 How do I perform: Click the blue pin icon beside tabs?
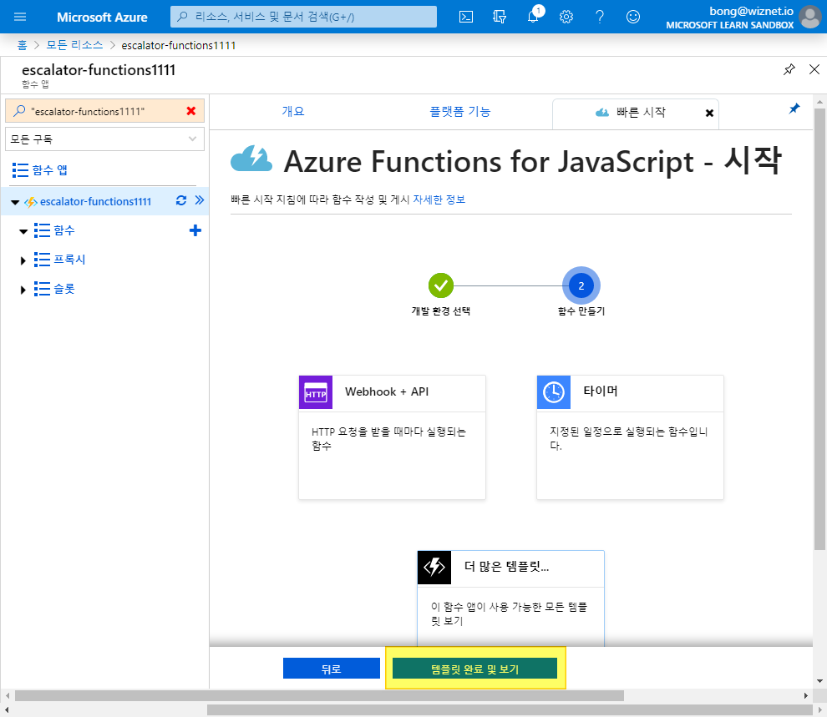point(794,109)
